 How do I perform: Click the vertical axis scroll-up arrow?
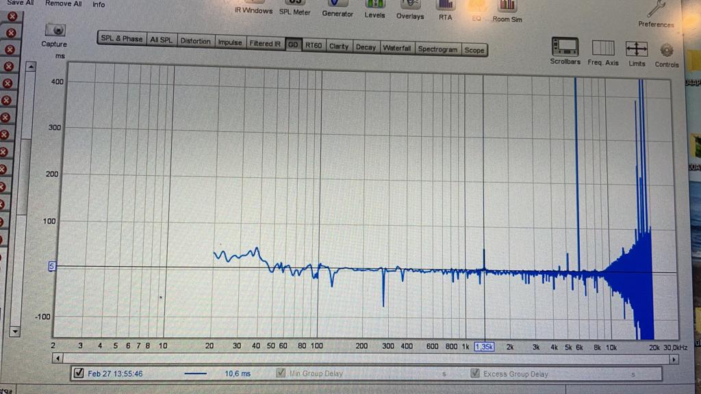(31, 67)
